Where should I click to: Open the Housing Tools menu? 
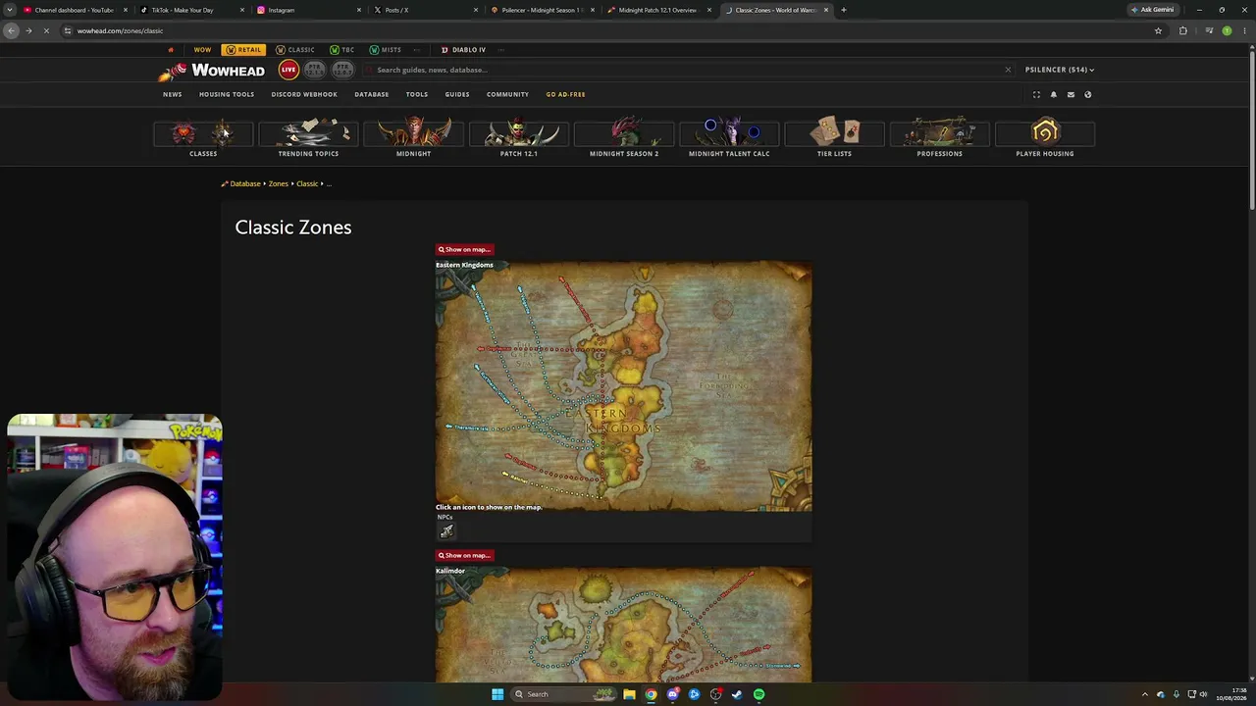227,94
